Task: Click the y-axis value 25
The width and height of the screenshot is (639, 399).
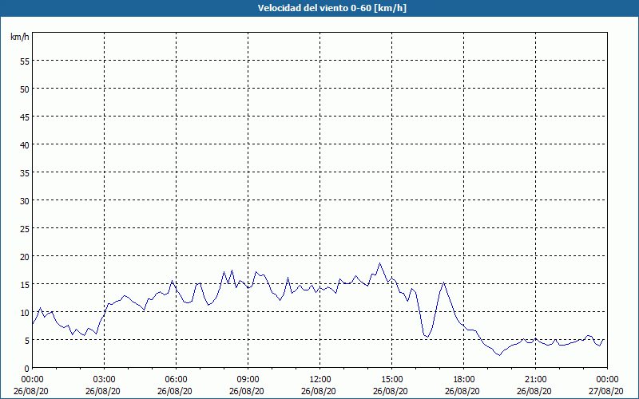Action: [25, 229]
